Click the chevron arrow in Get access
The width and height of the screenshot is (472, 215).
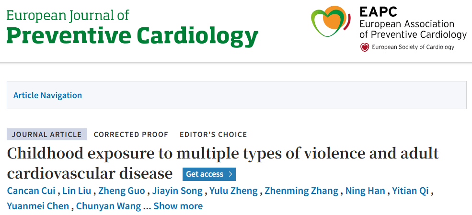click(x=230, y=174)
